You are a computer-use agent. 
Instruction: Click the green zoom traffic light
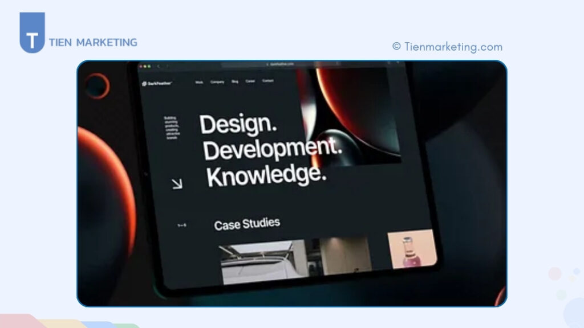pos(149,66)
